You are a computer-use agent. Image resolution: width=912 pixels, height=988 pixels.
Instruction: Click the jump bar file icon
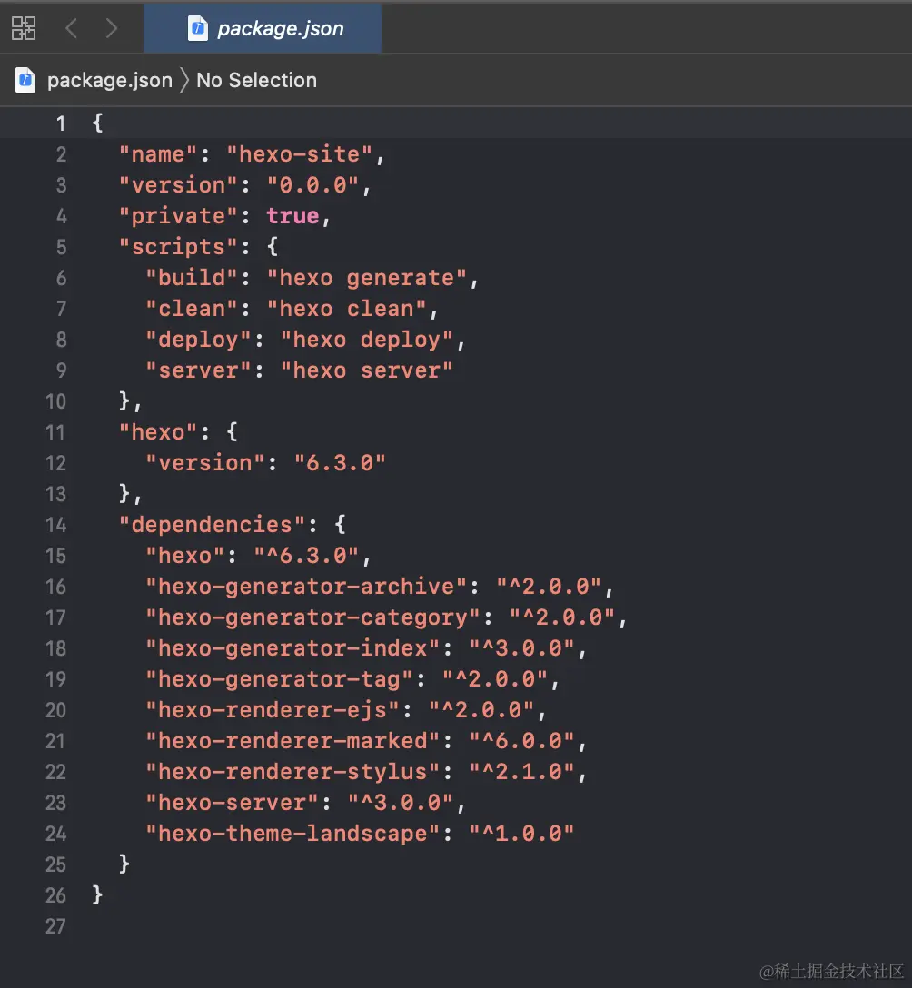click(25, 80)
